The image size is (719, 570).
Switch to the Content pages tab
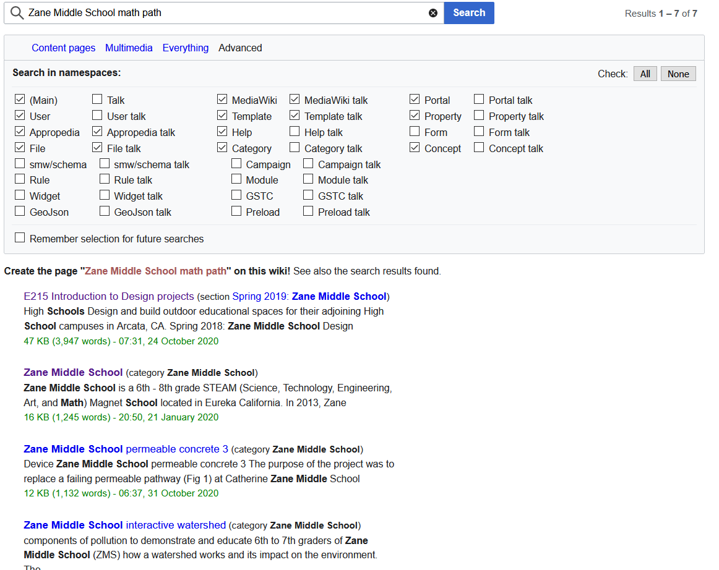64,48
